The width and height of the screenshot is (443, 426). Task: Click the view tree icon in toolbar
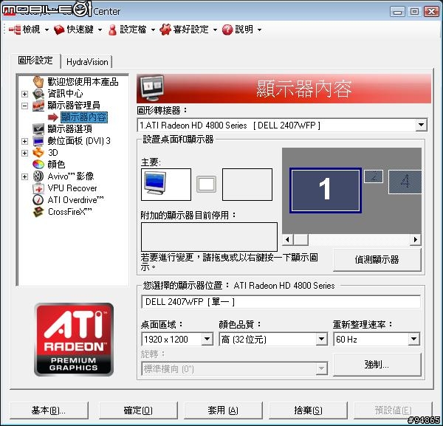(x=15, y=30)
